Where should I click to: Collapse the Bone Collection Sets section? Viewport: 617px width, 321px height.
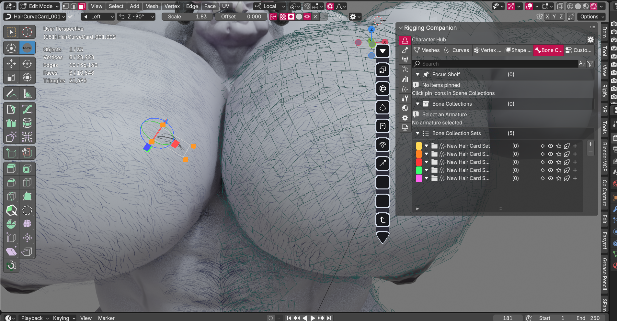pyautogui.click(x=418, y=133)
